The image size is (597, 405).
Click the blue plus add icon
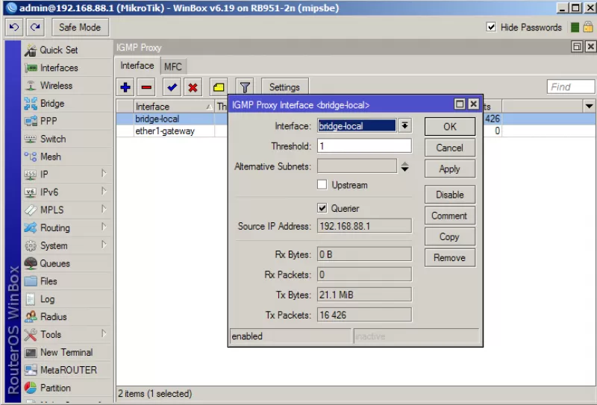pyautogui.click(x=125, y=87)
